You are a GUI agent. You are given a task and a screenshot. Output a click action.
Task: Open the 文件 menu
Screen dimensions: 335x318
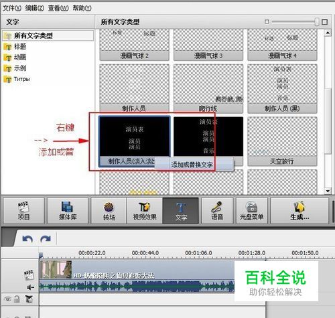[x=12, y=8]
